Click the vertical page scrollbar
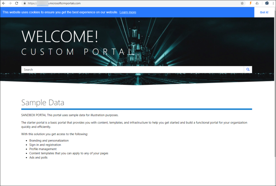The width and height of the screenshot is (276, 186). pyautogui.click(x=274, y=94)
